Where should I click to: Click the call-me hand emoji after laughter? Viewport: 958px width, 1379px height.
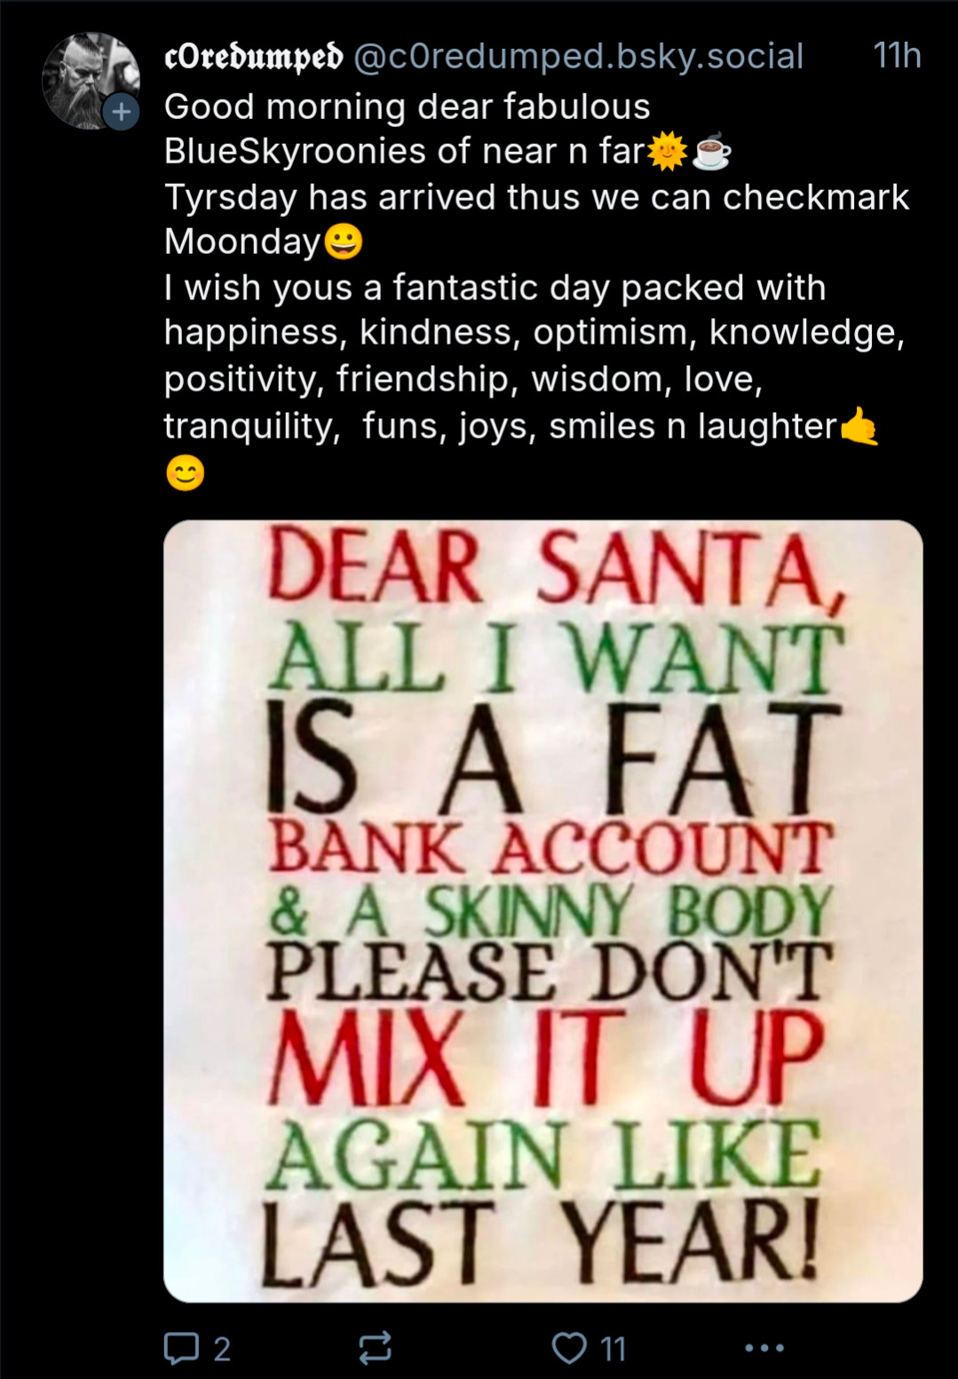pos(859,426)
